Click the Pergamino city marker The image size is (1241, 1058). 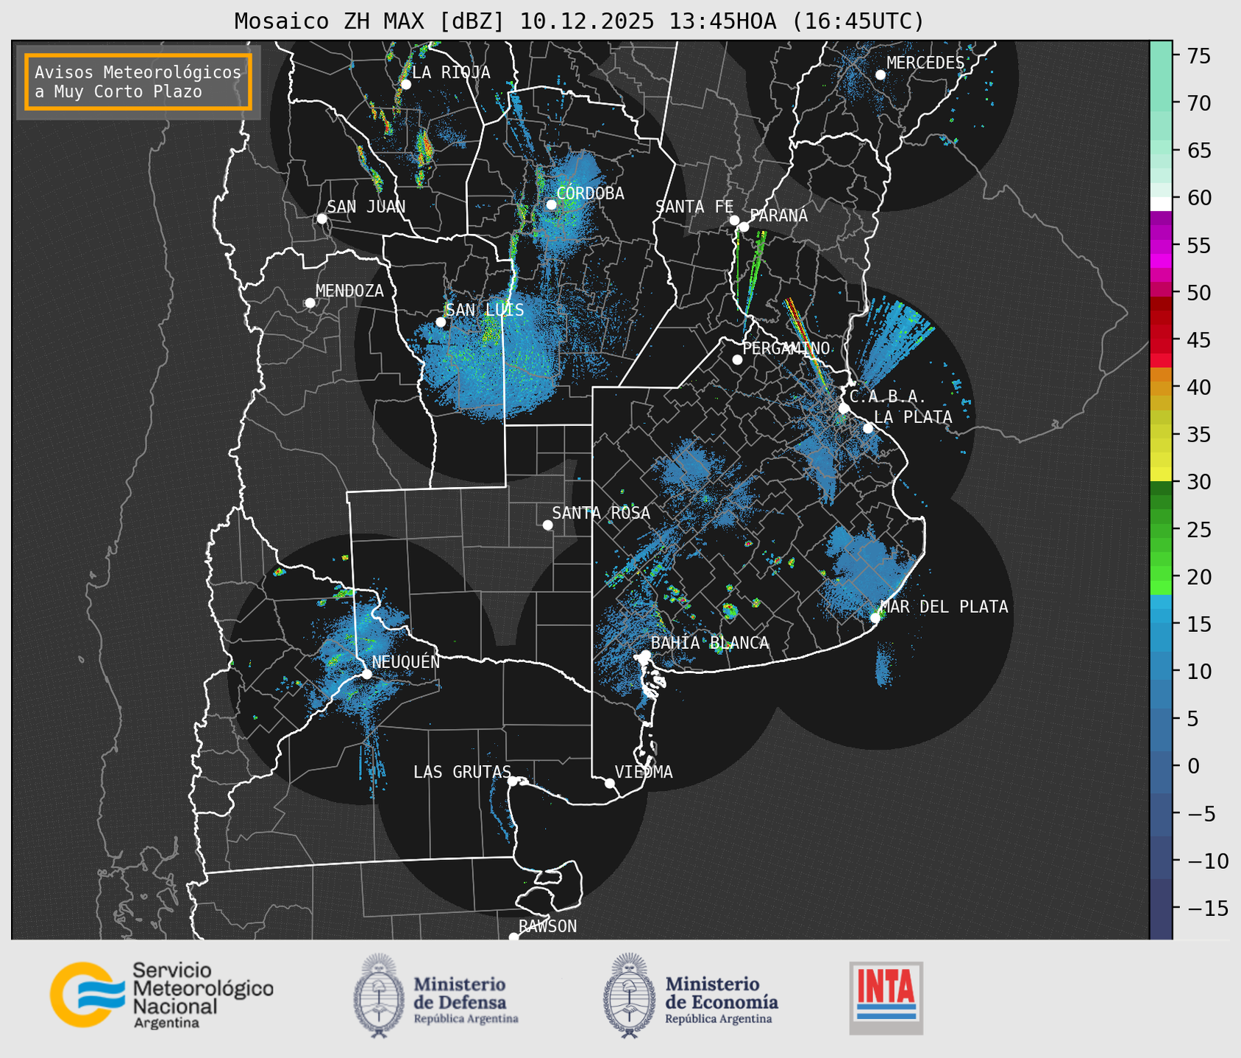[737, 360]
